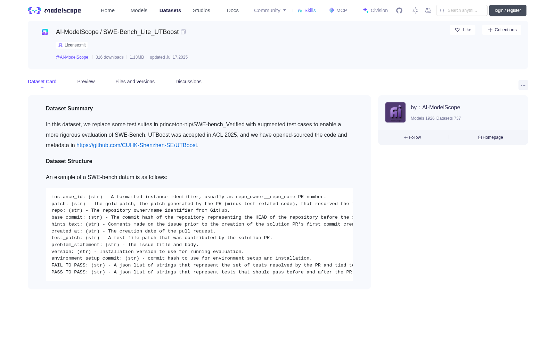Screen dimensions: 556x347
Task: Open the Models page
Action: pos(139,10)
